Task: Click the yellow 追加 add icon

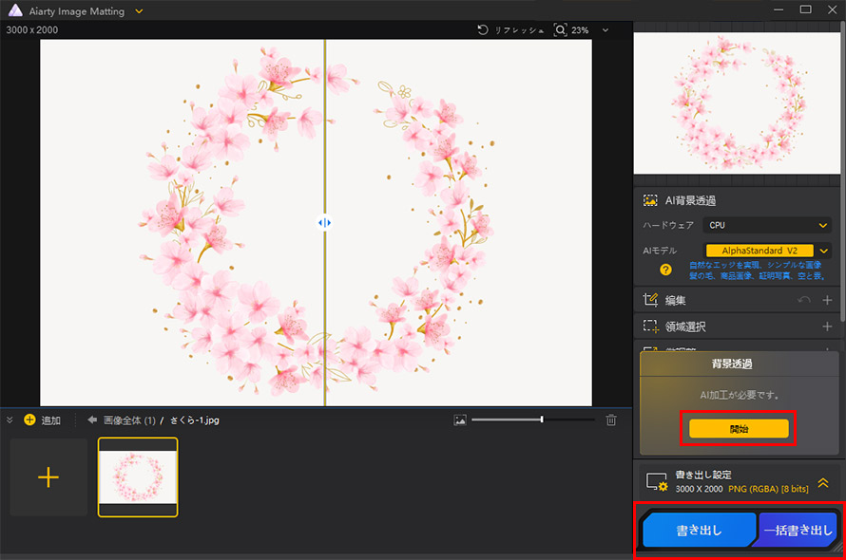Action: (29, 420)
